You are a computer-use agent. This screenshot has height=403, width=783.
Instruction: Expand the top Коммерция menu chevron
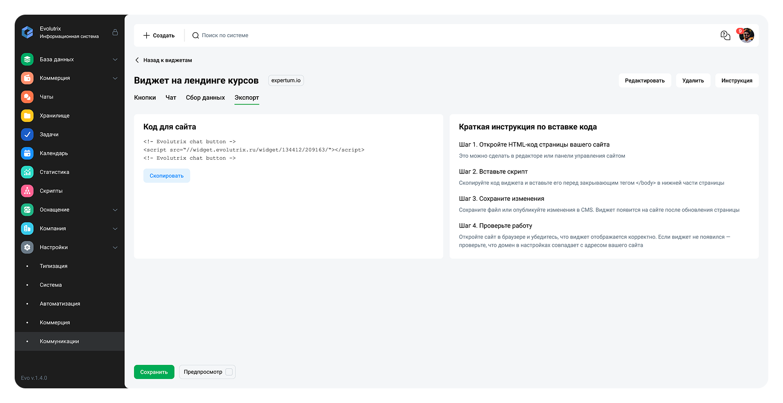coord(115,78)
